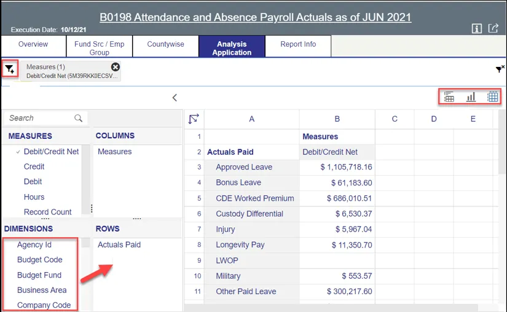
Task: Open the report information icon
Action: (476, 28)
